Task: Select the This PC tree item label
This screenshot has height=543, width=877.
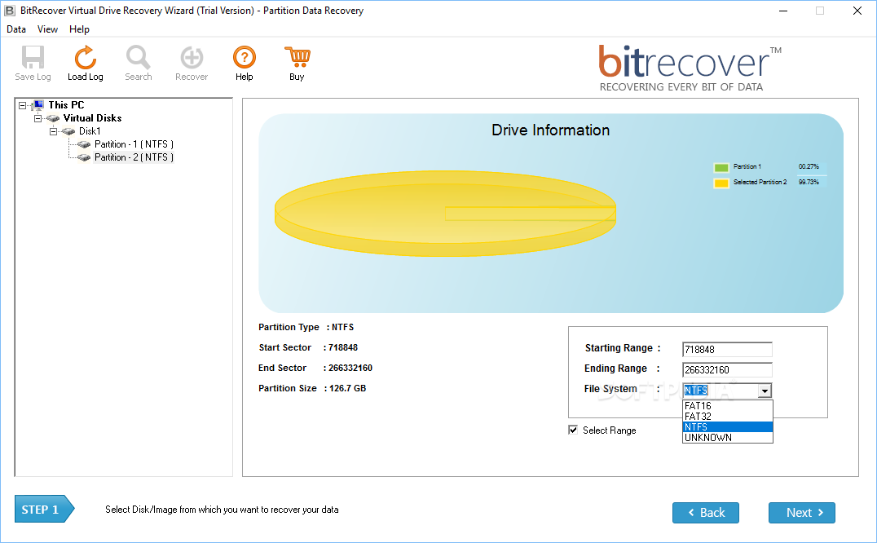Action: (66, 104)
